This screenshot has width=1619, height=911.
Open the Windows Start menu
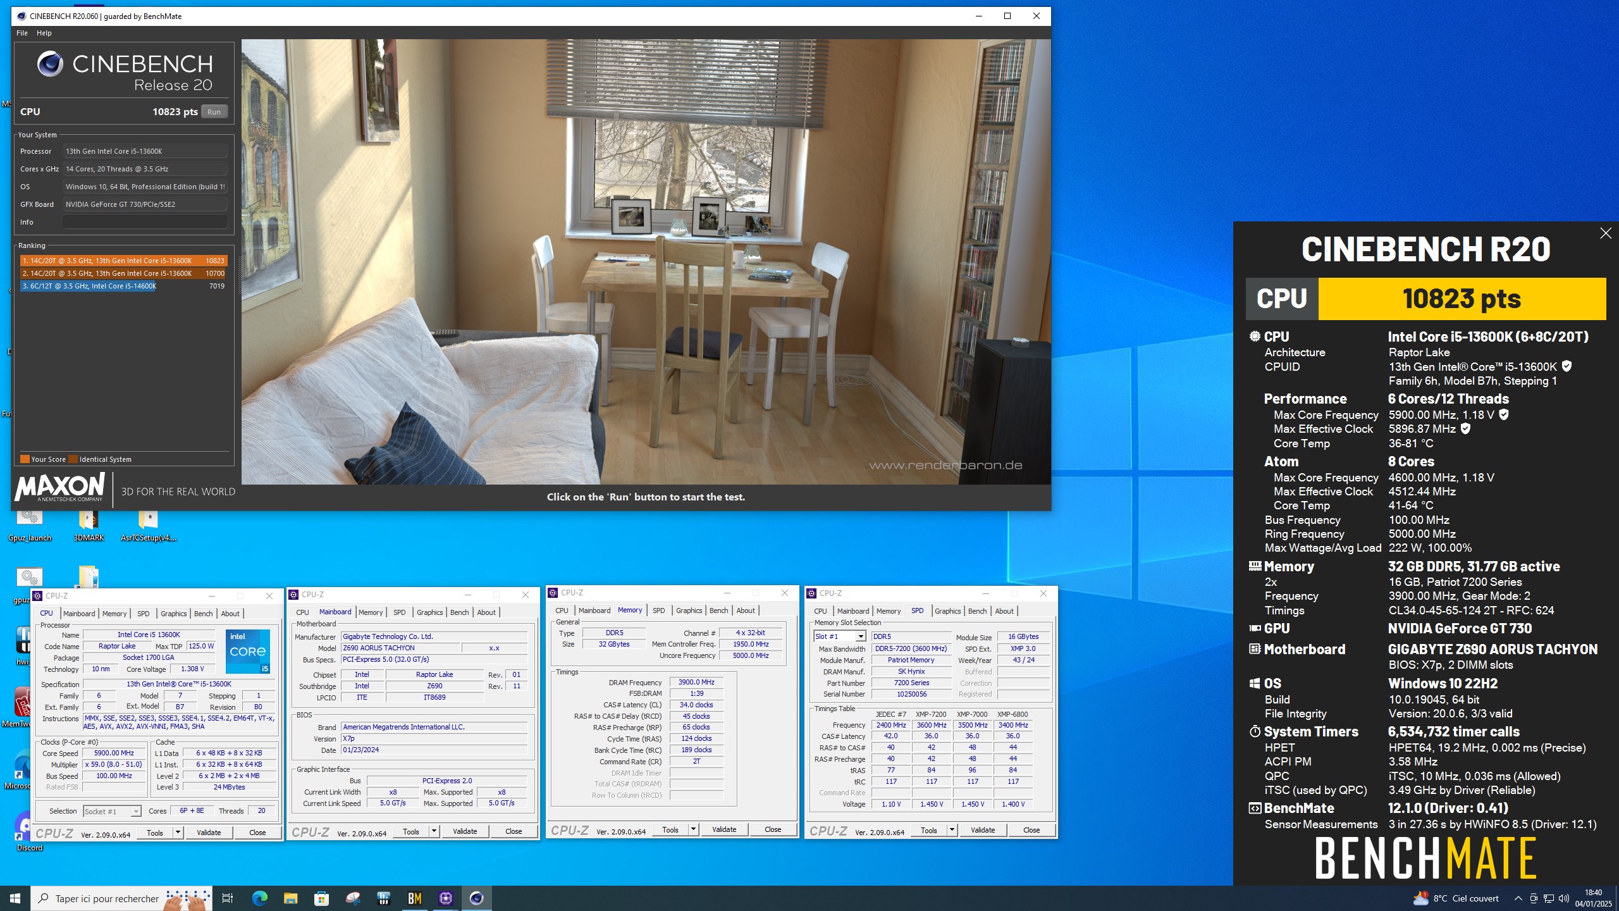point(15,898)
